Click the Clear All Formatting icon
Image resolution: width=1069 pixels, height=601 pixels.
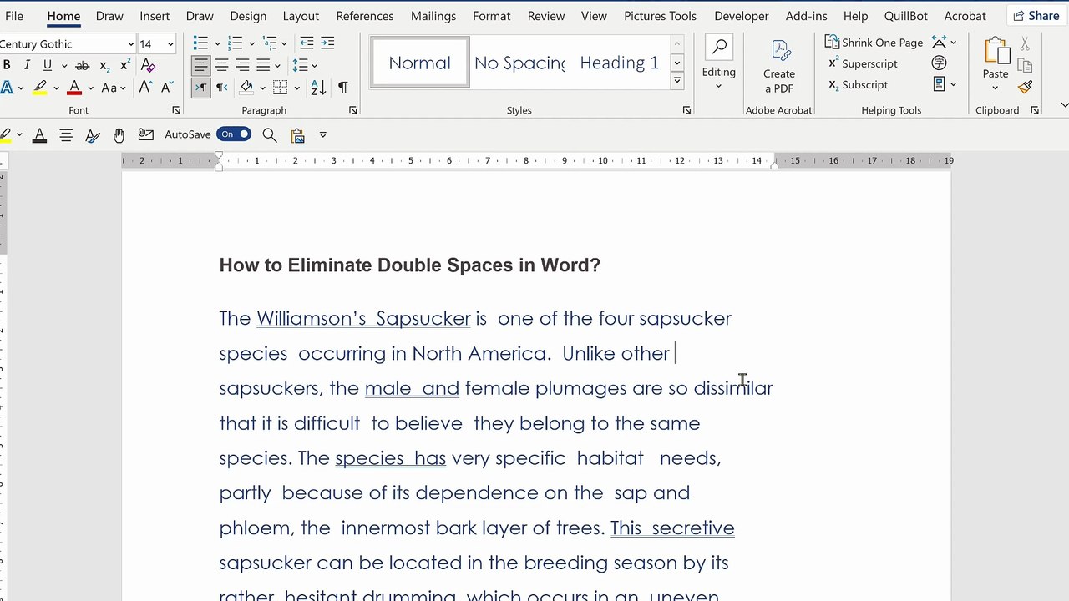(x=148, y=65)
